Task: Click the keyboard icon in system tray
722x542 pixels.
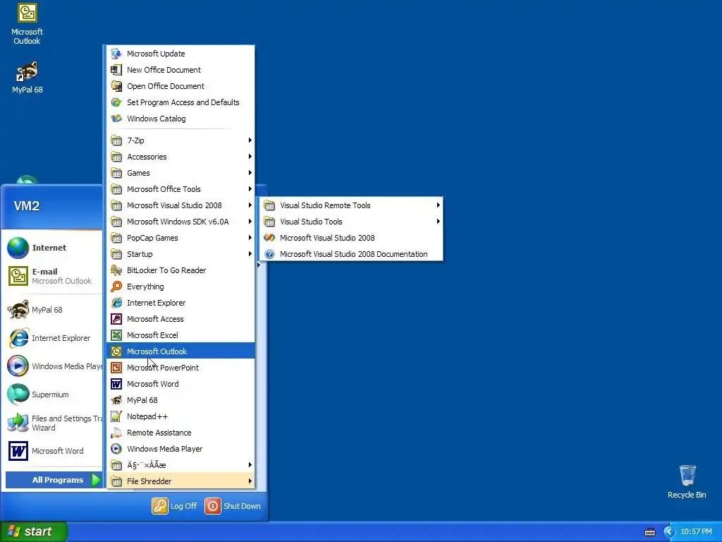Action: (x=650, y=532)
